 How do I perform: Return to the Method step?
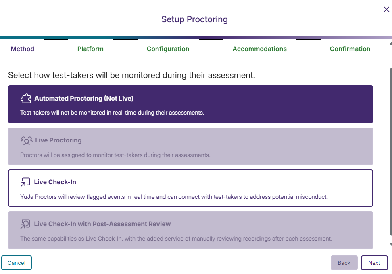(x=22, y=49)
